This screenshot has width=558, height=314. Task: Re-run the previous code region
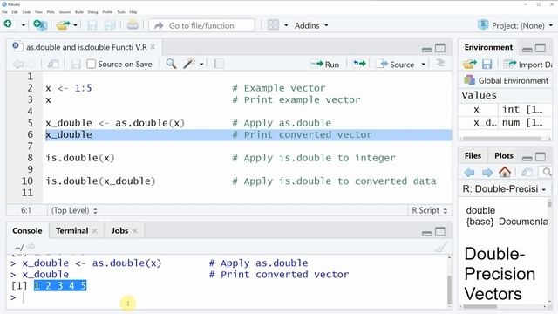click(359, 64)
